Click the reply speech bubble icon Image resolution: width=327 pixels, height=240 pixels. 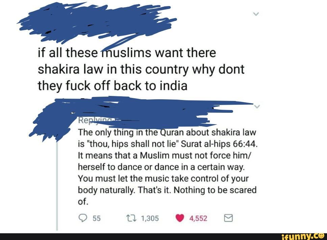coord(83,218)
